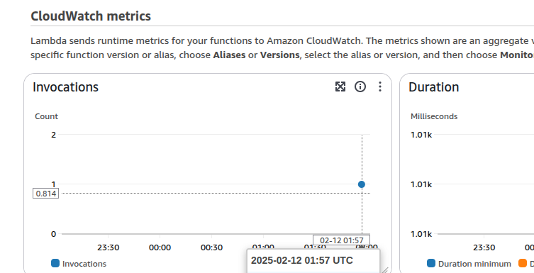The height and width of the screenshot is (273, 534).
Task: Click the Duration widget title
Action: (433, 87)
